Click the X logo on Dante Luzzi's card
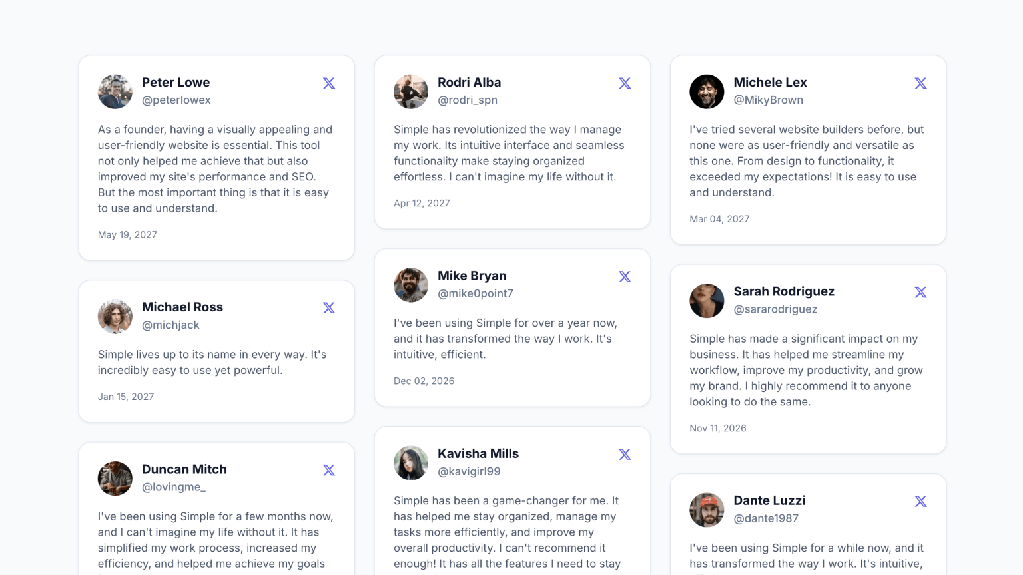1023x575 pixels. pyautogui.click(x=920, y=502)
